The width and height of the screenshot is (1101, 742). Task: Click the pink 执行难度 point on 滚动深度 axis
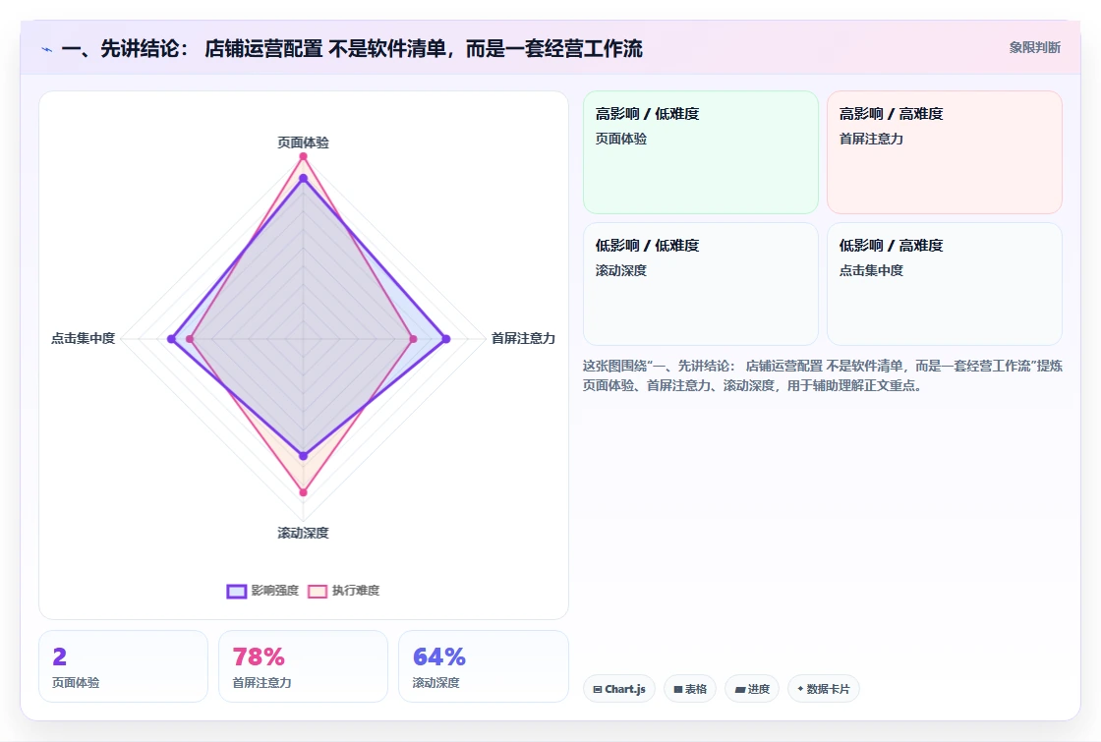[304, 492]
